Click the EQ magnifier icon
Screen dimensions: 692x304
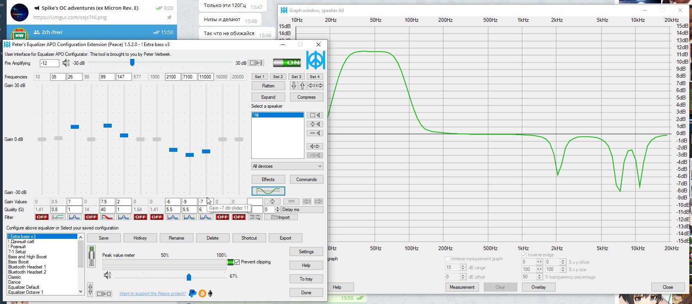(x=255, y=217)
